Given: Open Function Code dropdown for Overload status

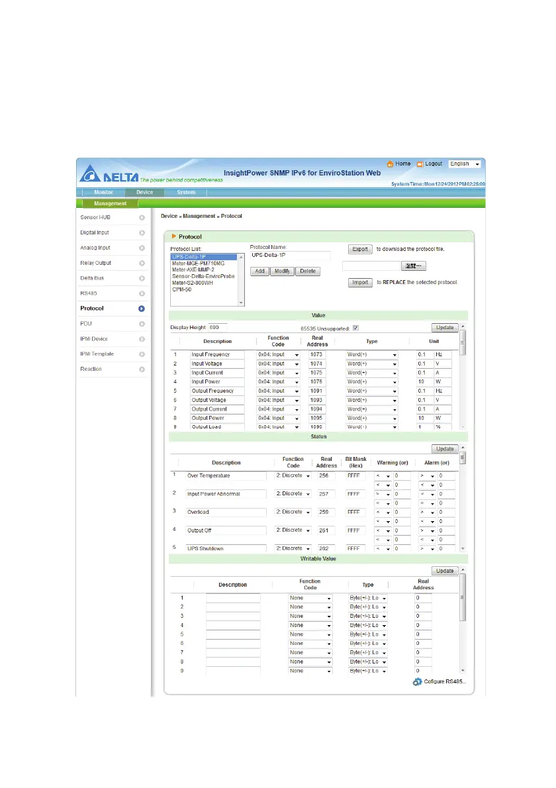Looking at the screenshot, I should pyautogui.click(x=293, y=512).
